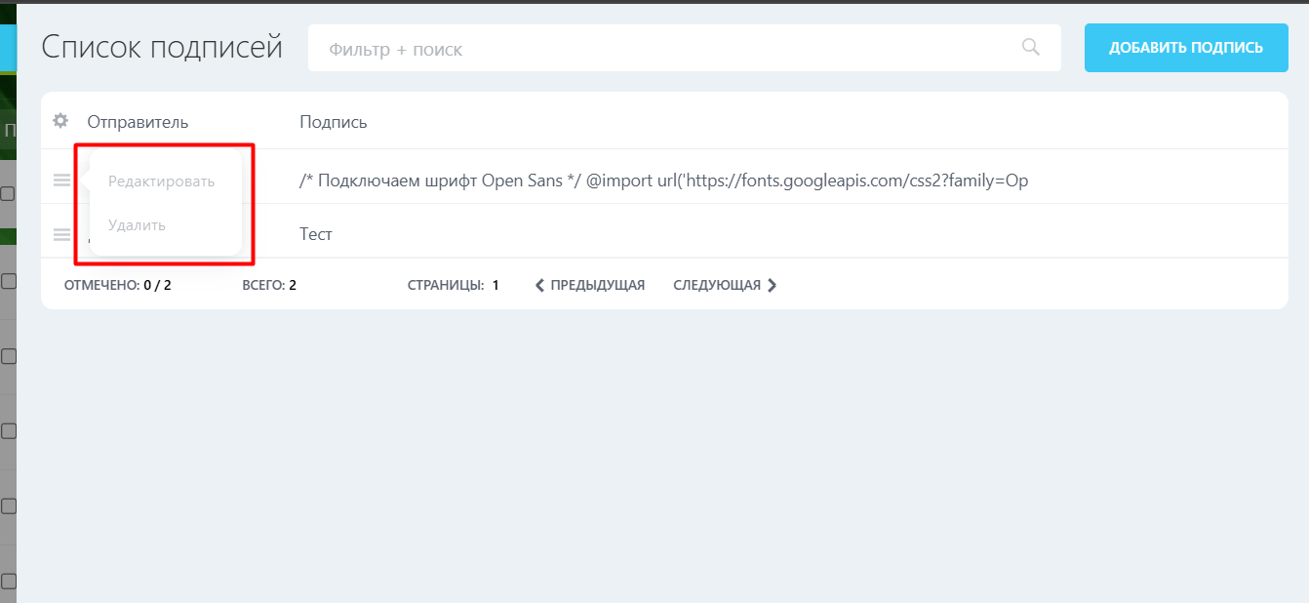Tick the middle checkbox on the left edge

tap(9, 356)
